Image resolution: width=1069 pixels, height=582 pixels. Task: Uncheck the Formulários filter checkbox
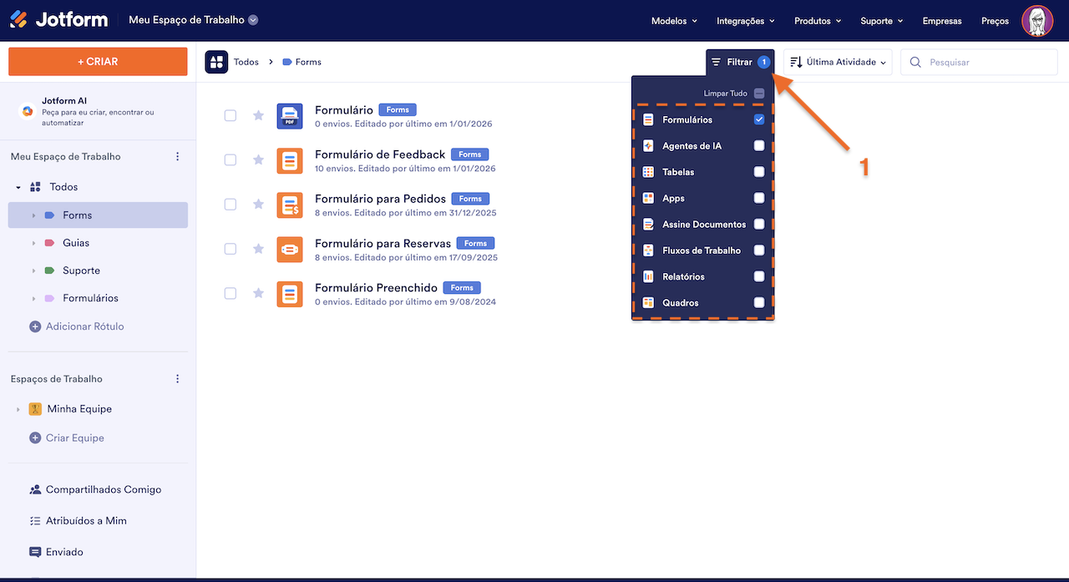(x=758, y=119)
